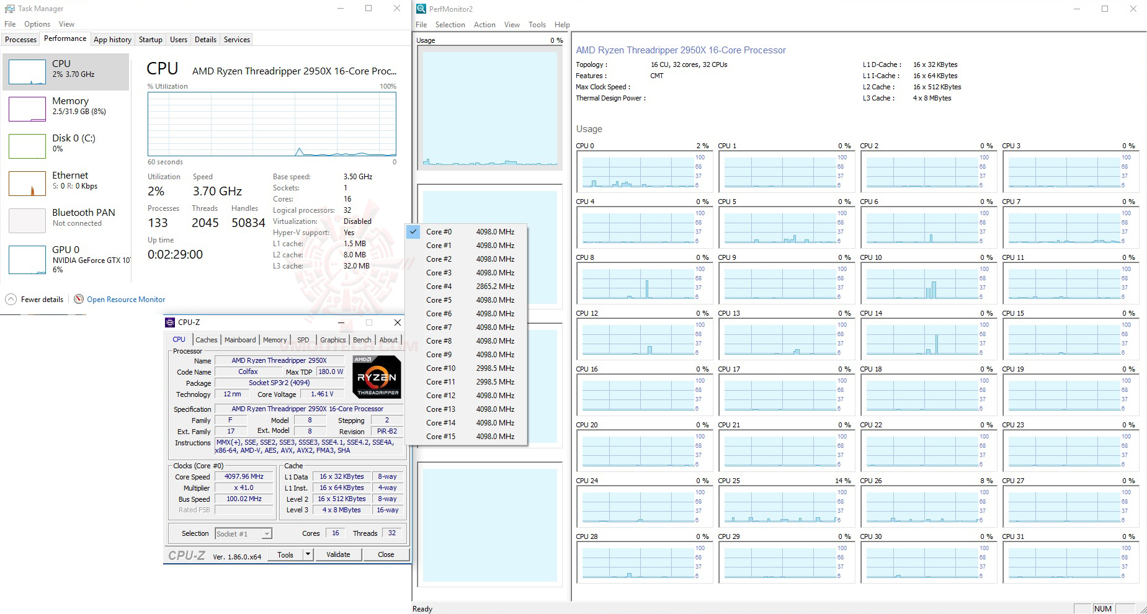Image resolution: width=1147 pixels, height=614 pixels.
Task: Switch to the Details tab in Task Manager
Action: coord(205,40)
